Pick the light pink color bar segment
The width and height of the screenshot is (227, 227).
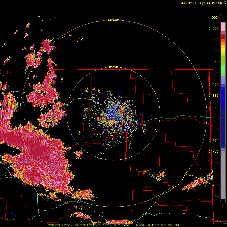(x=223, y=27)
